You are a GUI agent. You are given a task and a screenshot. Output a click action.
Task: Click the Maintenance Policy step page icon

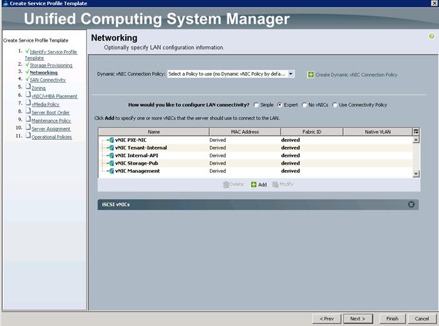tap(28, 119)
